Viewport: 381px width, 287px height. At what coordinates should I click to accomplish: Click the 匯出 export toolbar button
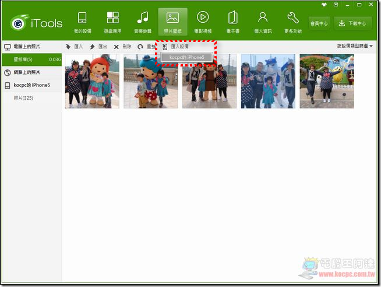(98, 47)
